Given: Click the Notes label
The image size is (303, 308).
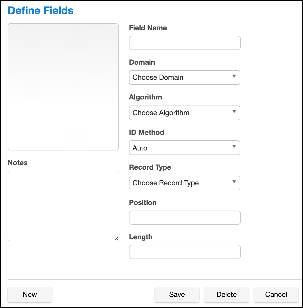Looking at the screenshot, I should coord(17,163).
